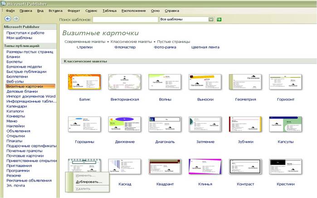Image resolution: width=317 pixels, height=198 pixels.
Task: Select the Геометрия template thumbnail
Action: [245, 82]
